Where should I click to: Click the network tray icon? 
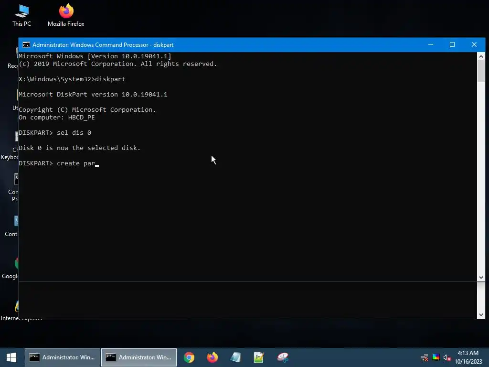(425, 357)
